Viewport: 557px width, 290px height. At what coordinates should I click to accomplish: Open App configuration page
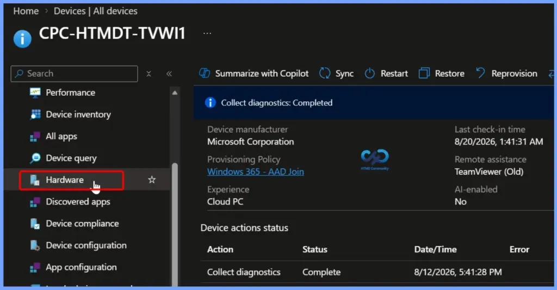[81, 267]
